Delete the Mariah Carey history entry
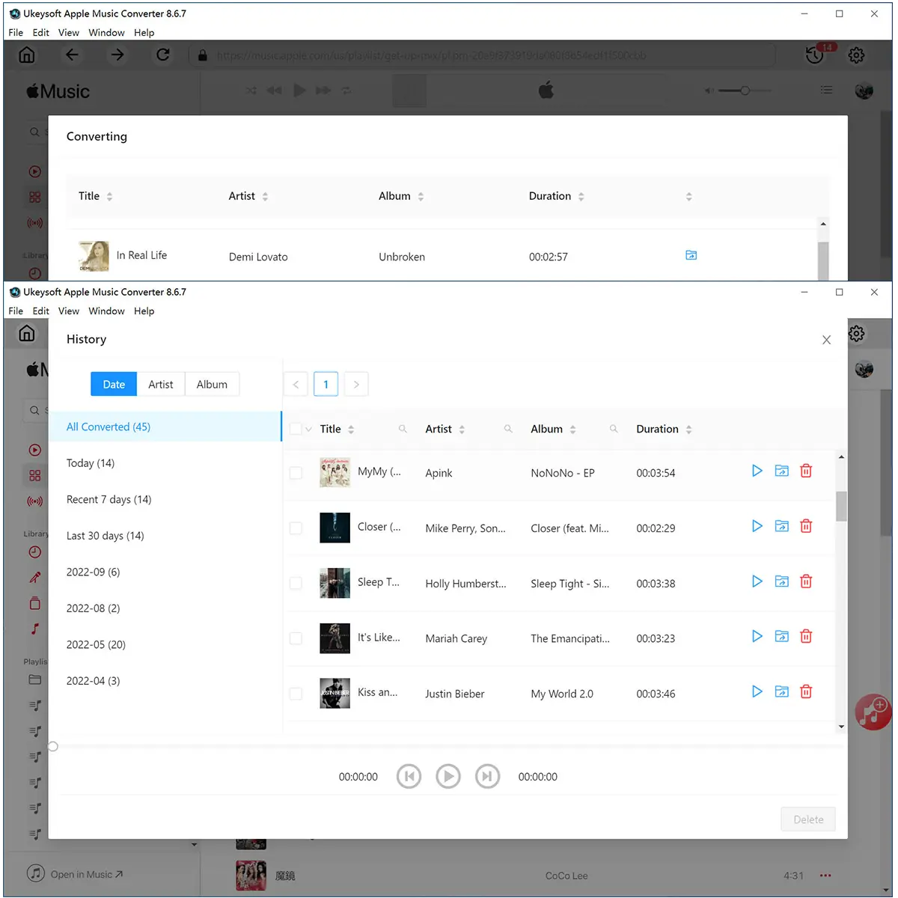The image size is (898, 898). (x=806, y=636)
